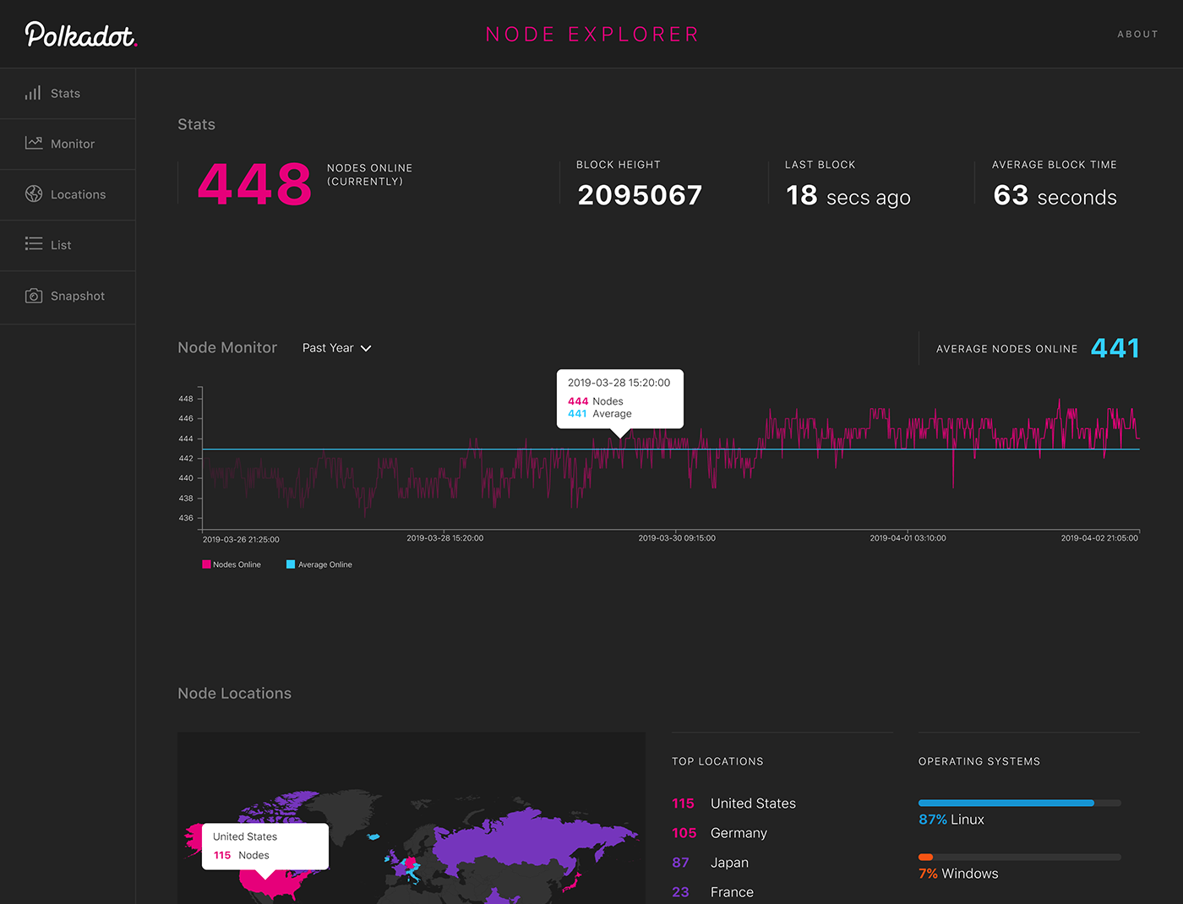Toggle the Nodes Online legend swatch
The height and width of the screenshot is (904, 1183).
tap(206, 564)
